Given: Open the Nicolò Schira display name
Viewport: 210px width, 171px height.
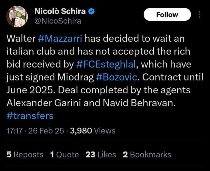Looking at the screenshot, I should coord(60,12).
